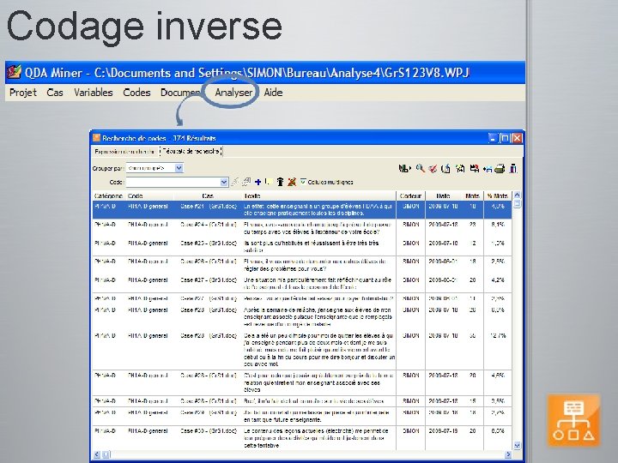The height and width of the screenshot is (463, 618).
Task: Sort by the % Mots column header
Action: 497,195
